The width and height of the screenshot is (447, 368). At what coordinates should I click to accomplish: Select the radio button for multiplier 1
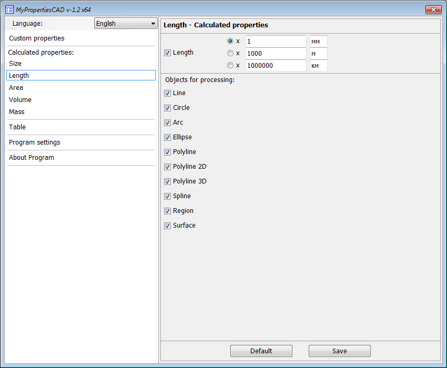tap(230, 41)
